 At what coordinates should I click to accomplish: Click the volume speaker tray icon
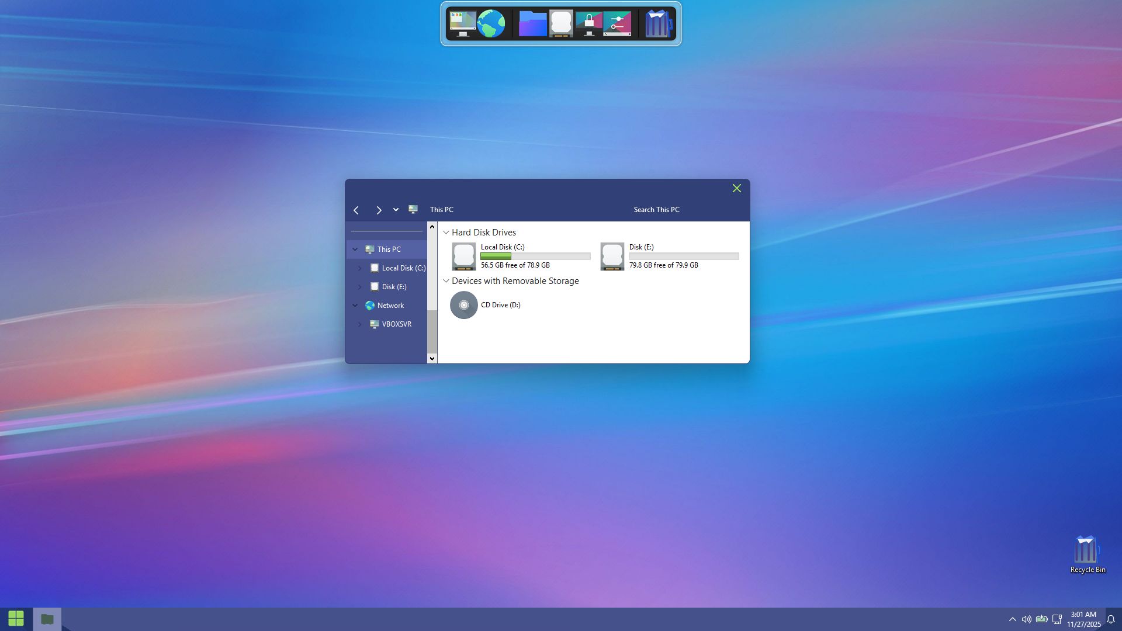1026,619
